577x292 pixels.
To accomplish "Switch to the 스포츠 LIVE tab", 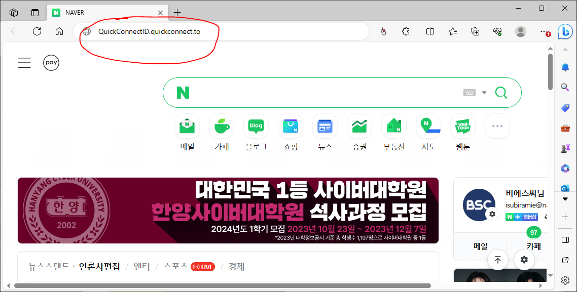I will pos(189,266).
